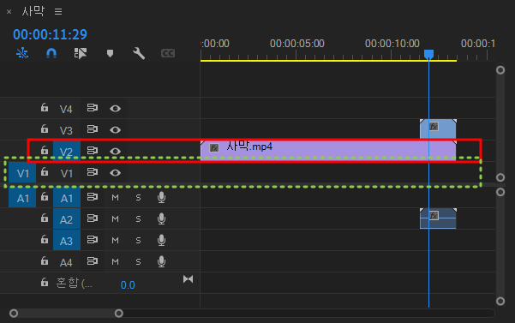Toggle lock on the mix track
This screenshot has width=515, height=323.
[x=45, y=282]
